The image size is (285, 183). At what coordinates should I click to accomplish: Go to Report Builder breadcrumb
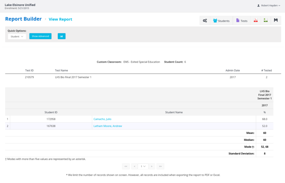coord(23,19)
